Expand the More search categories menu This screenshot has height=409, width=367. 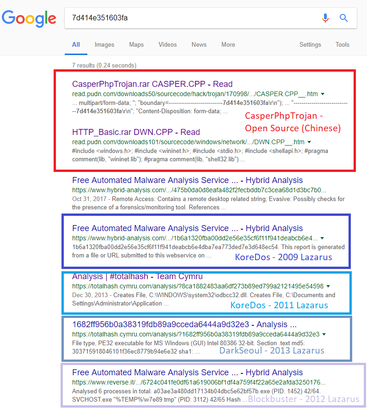(228, 45)
